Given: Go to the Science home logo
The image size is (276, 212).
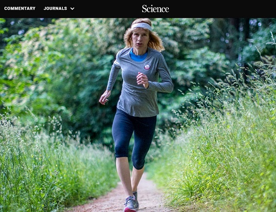Looking at the screenshot, I should (155, 9).
